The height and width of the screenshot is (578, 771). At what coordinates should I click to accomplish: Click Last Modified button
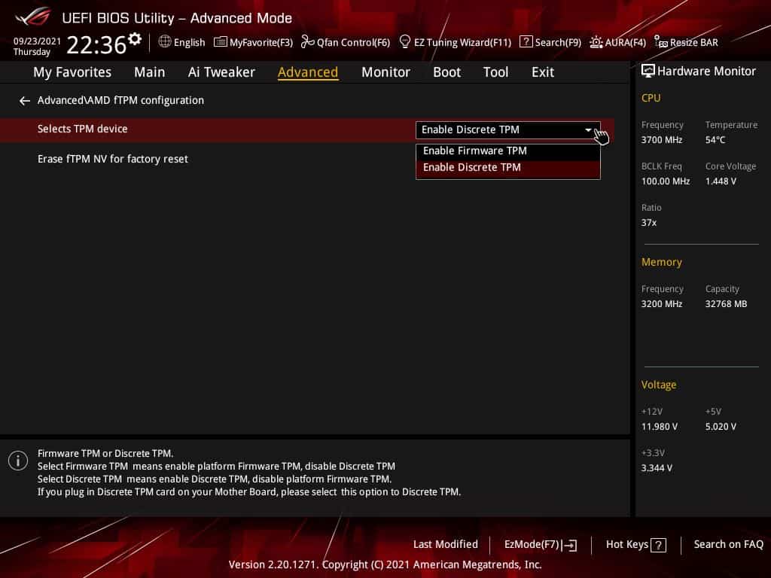click(x=446, y=545)
